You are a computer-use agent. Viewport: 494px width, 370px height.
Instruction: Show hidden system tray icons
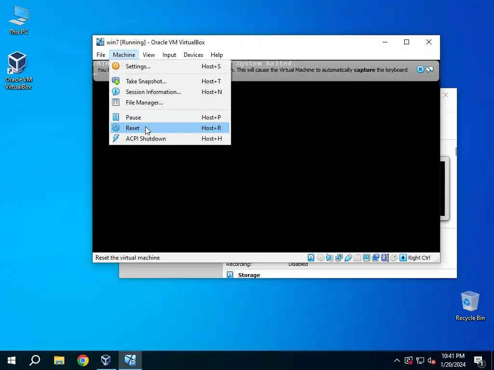[397, 360]
